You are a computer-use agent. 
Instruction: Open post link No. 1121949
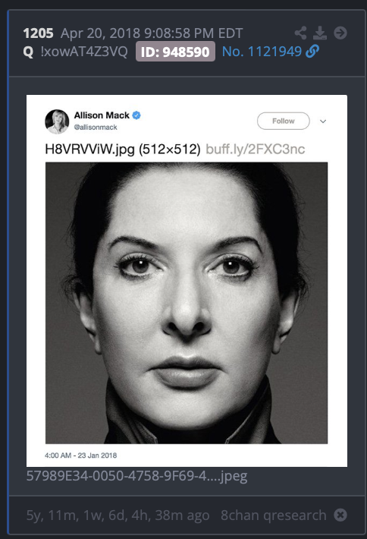(x=262, y=52)
